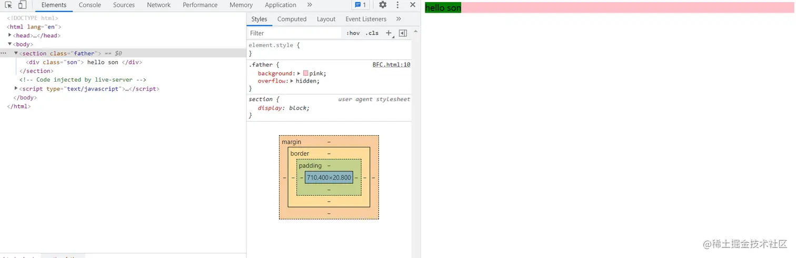Open the BFC.html:10 source link
The width and height of the screenshot is (796, 258).
(x=391, y=65)
